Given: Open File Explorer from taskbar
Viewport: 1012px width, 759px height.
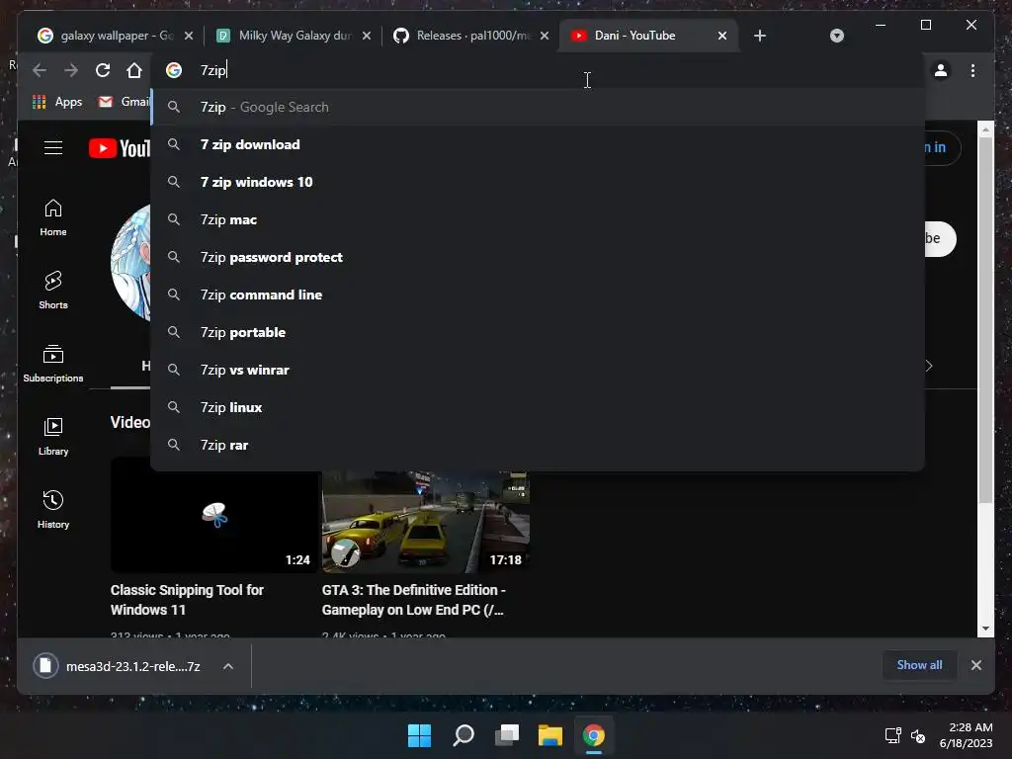Looking at the screenshot, I should (x=550, y=735).
